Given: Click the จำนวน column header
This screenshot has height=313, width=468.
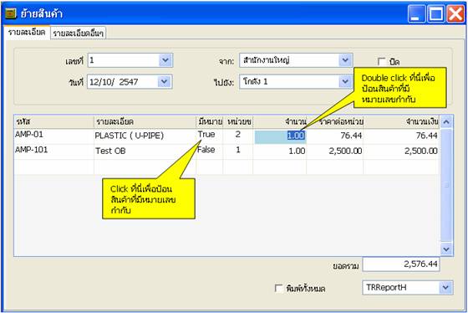Looking at the screenshot, I should coord(280,122).
